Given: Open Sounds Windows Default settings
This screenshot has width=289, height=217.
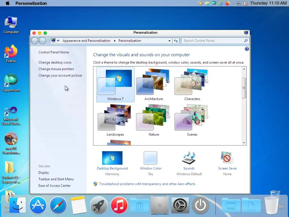Looking at the screenshot, I should [189, 164].
